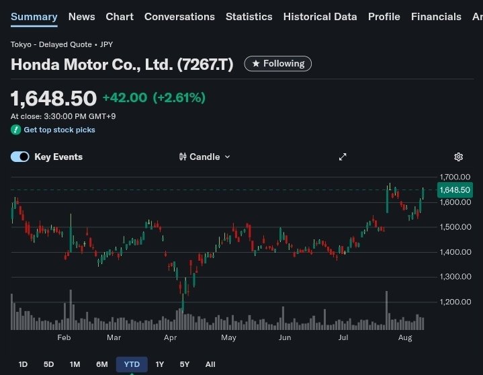Click the Tokyo - Delayed Quote text
This screenshot has width=483, height=375.
click(x=51, y=44)
